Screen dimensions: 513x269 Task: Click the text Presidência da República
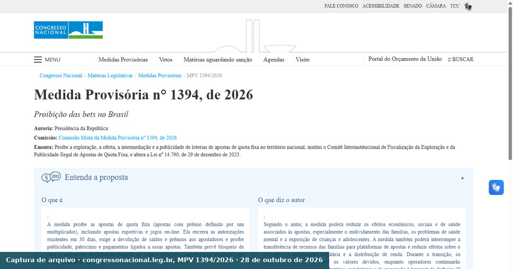81,129
